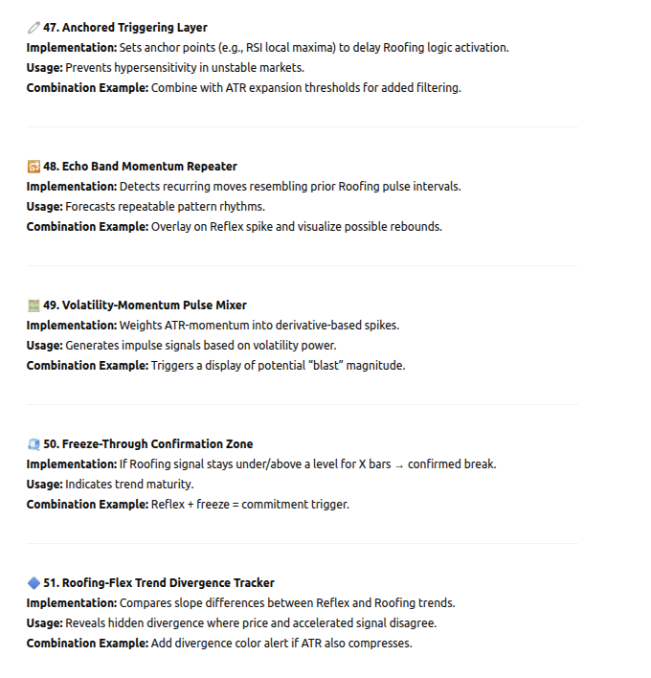Click the repeat-arrows emoji beside item 48
Image resolution: width=651 pixels, height=678 pixels.
point(34,167)
